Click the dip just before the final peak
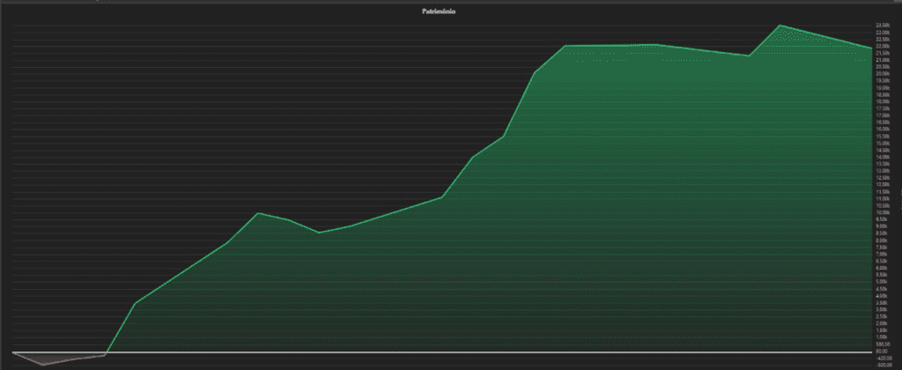 point(749,55)
